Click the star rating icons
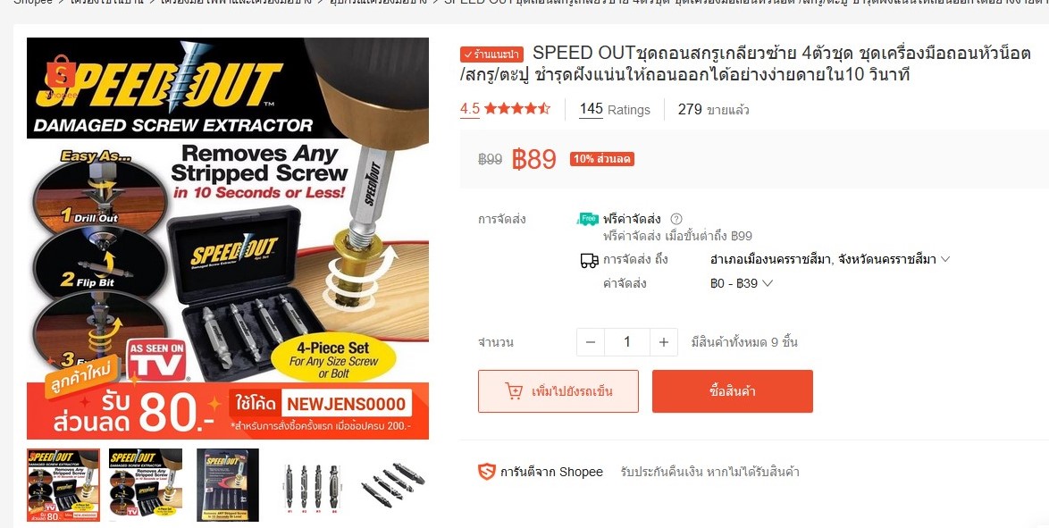Image resolution: width=1049 pixels, height=528 pixels. tap(517, 108)
